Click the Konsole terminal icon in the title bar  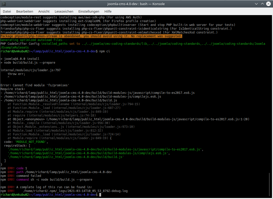click(x=4, y=4)
